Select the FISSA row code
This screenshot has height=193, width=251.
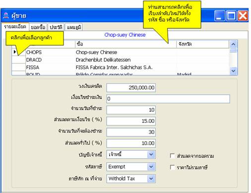click(x=33, y=67)
